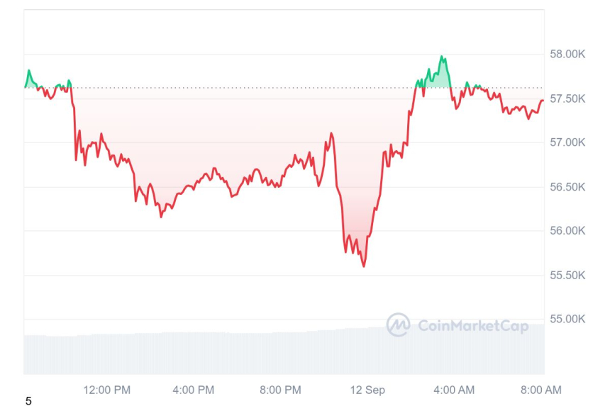The image size is (610, 406).
Task: Click the dotted opening price reference line
Action: click(x=284, y=88)
